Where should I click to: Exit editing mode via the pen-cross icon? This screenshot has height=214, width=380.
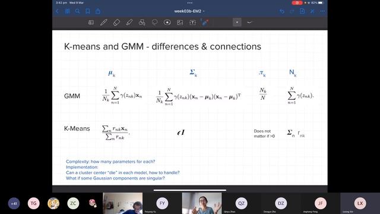point(312,11)
